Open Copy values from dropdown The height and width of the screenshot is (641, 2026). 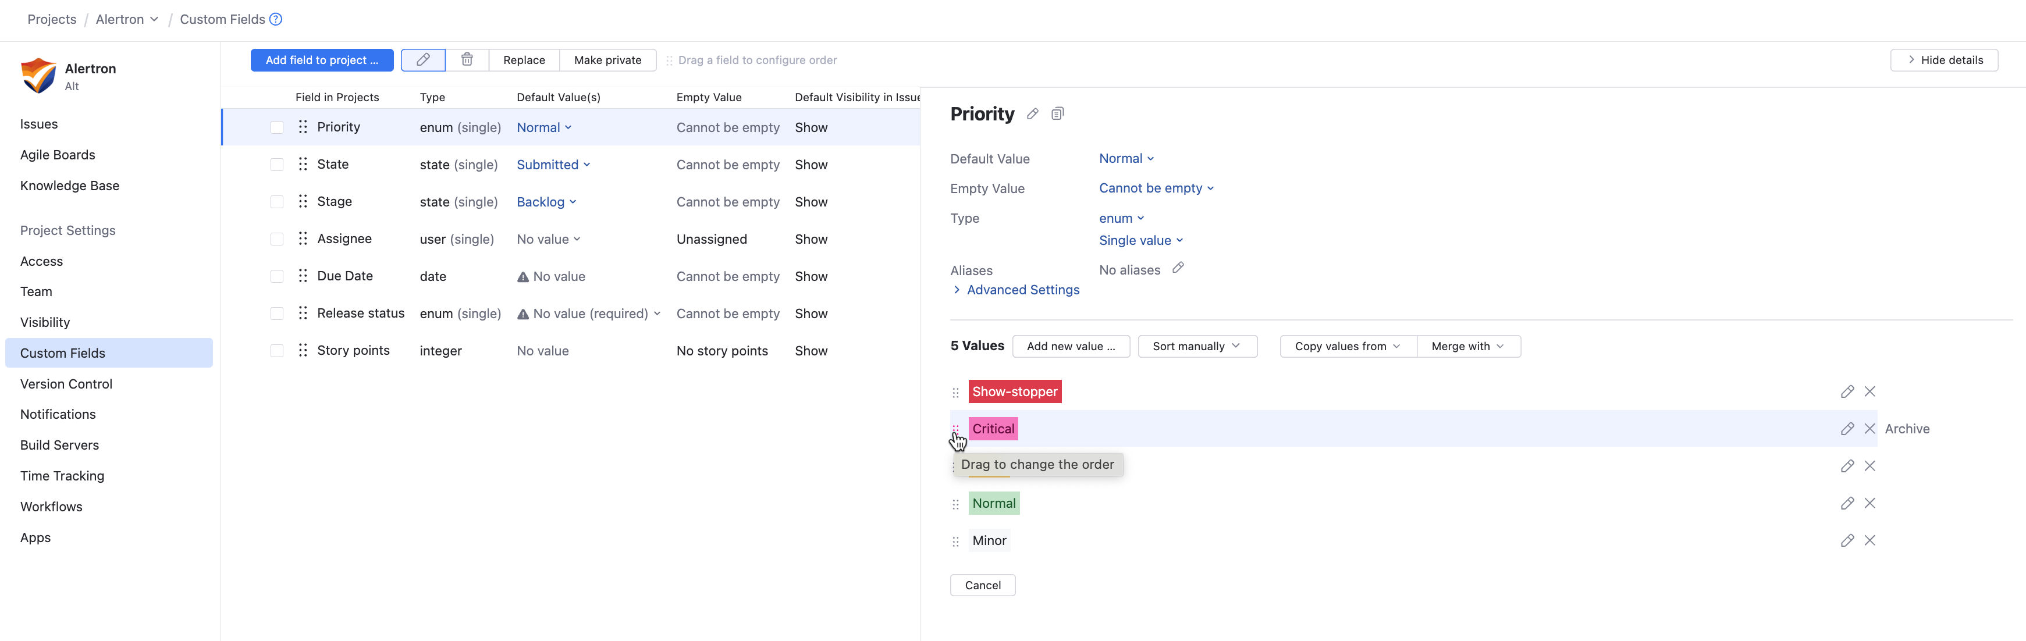click(1347, 346)
